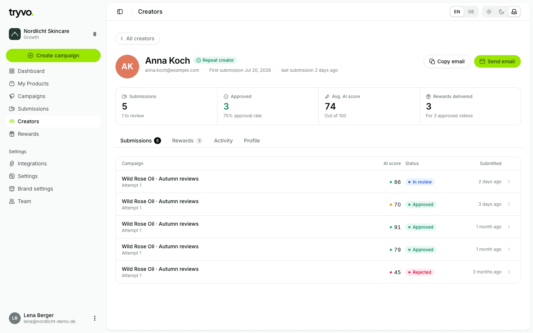Open Brand settings
This screenshot has height=333, width=533.
(53, 189)
